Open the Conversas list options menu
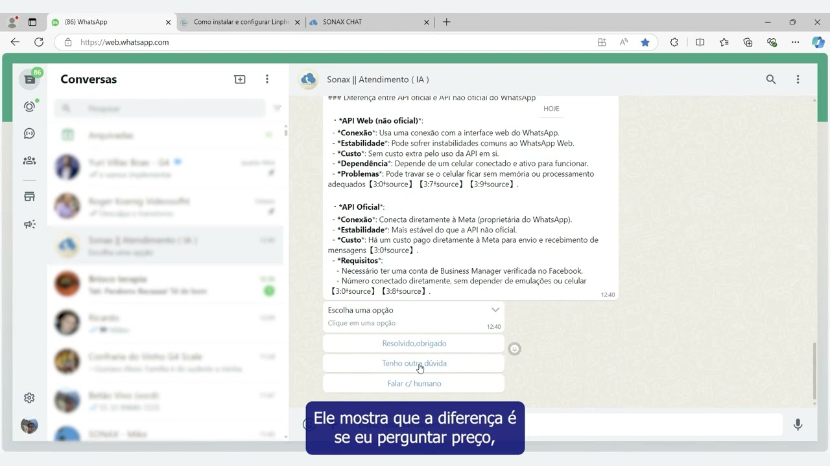Viewport: 830px width, 466px height. pos(267,79)
